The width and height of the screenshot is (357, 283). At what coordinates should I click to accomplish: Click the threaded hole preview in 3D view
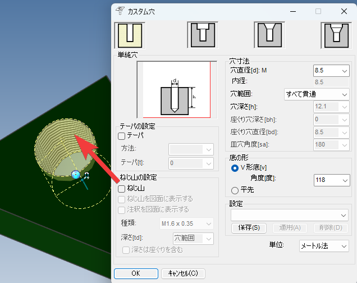pos(64,149)
